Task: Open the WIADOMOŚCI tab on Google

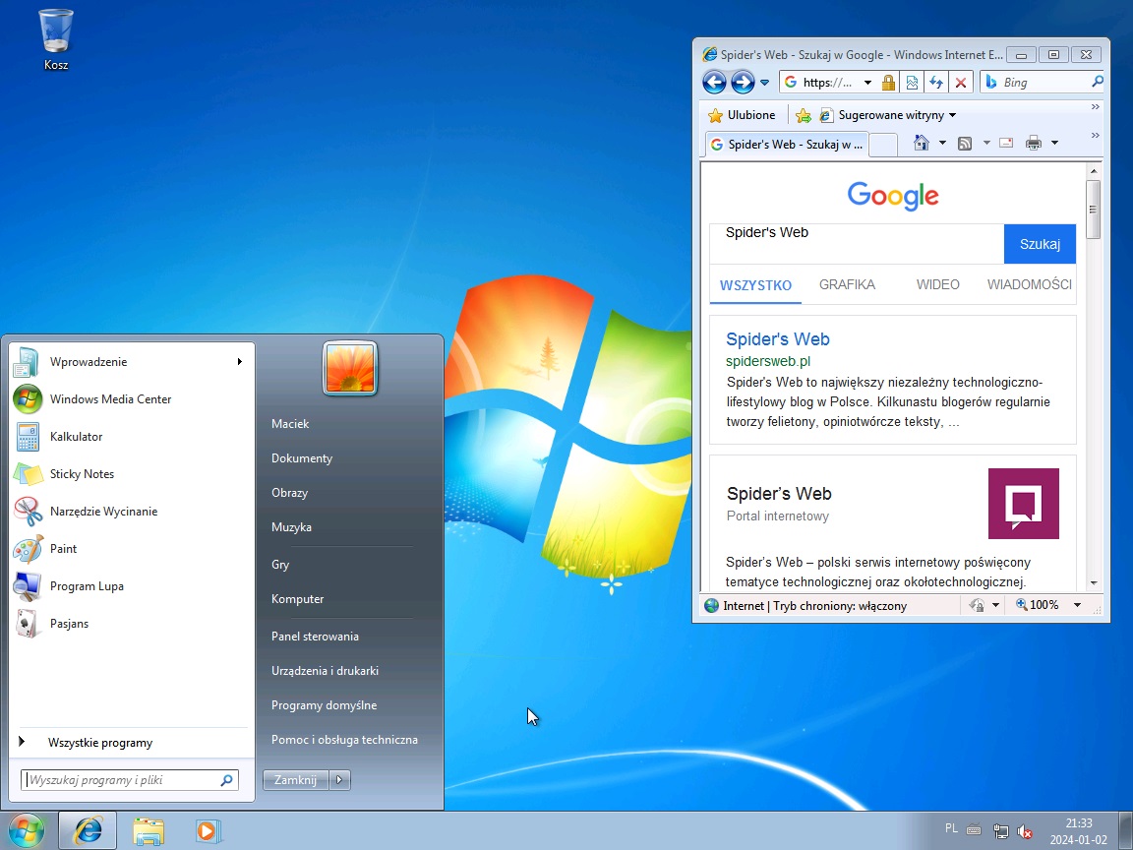Action: pyautogui.click(x=1030, y=284)
